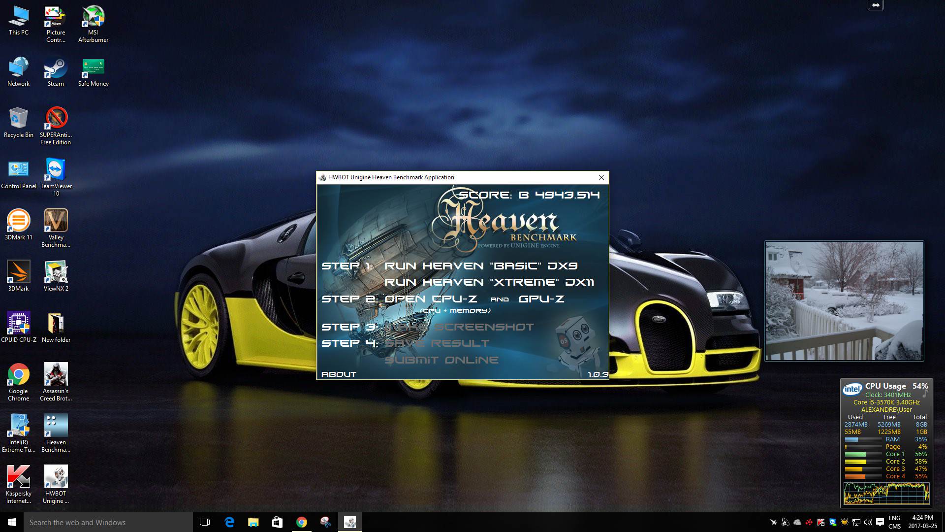Select the New folder desktop icon
Screen dimensions: 945x532
(x=56, y=328)
